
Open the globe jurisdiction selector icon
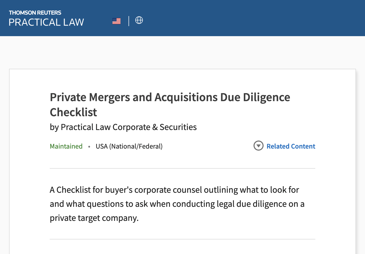pyautogui.click(x=139, y=20)
